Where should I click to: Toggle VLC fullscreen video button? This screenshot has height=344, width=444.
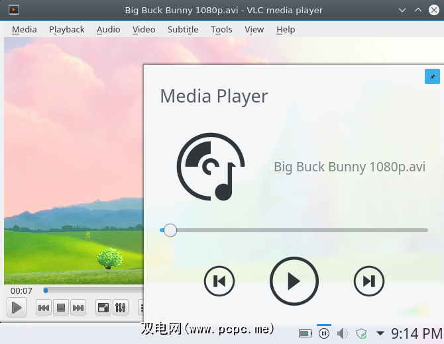point(103,307)
